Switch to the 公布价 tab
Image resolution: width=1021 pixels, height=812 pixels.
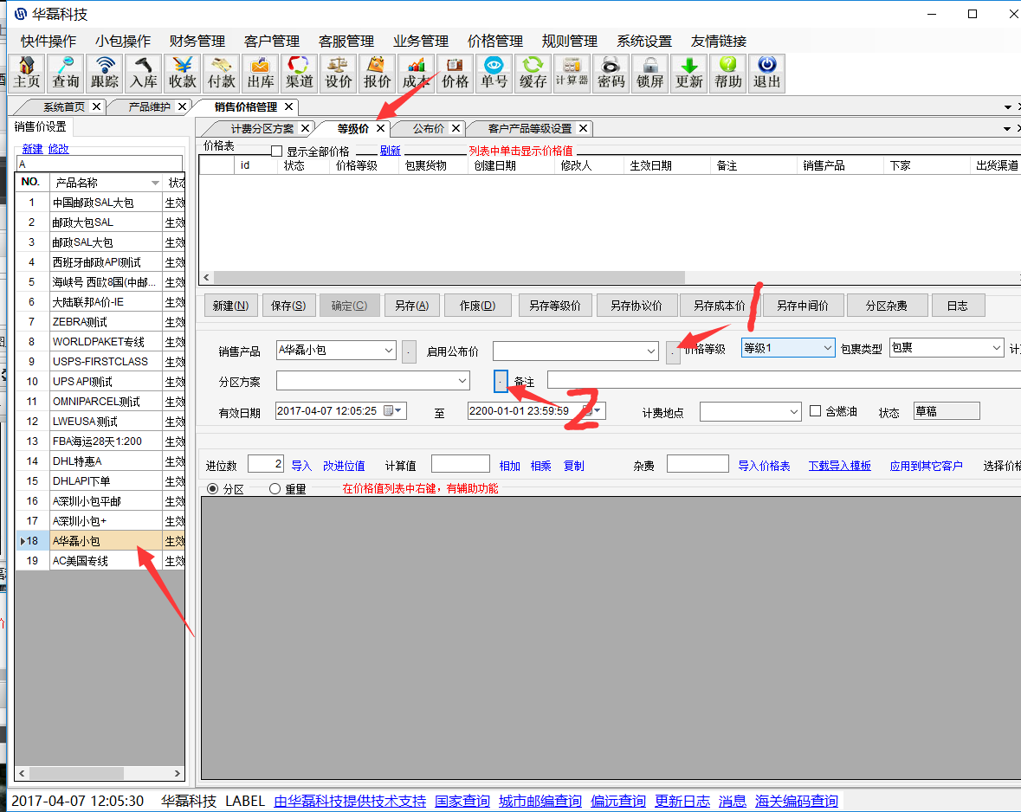(x=428, y=128)
